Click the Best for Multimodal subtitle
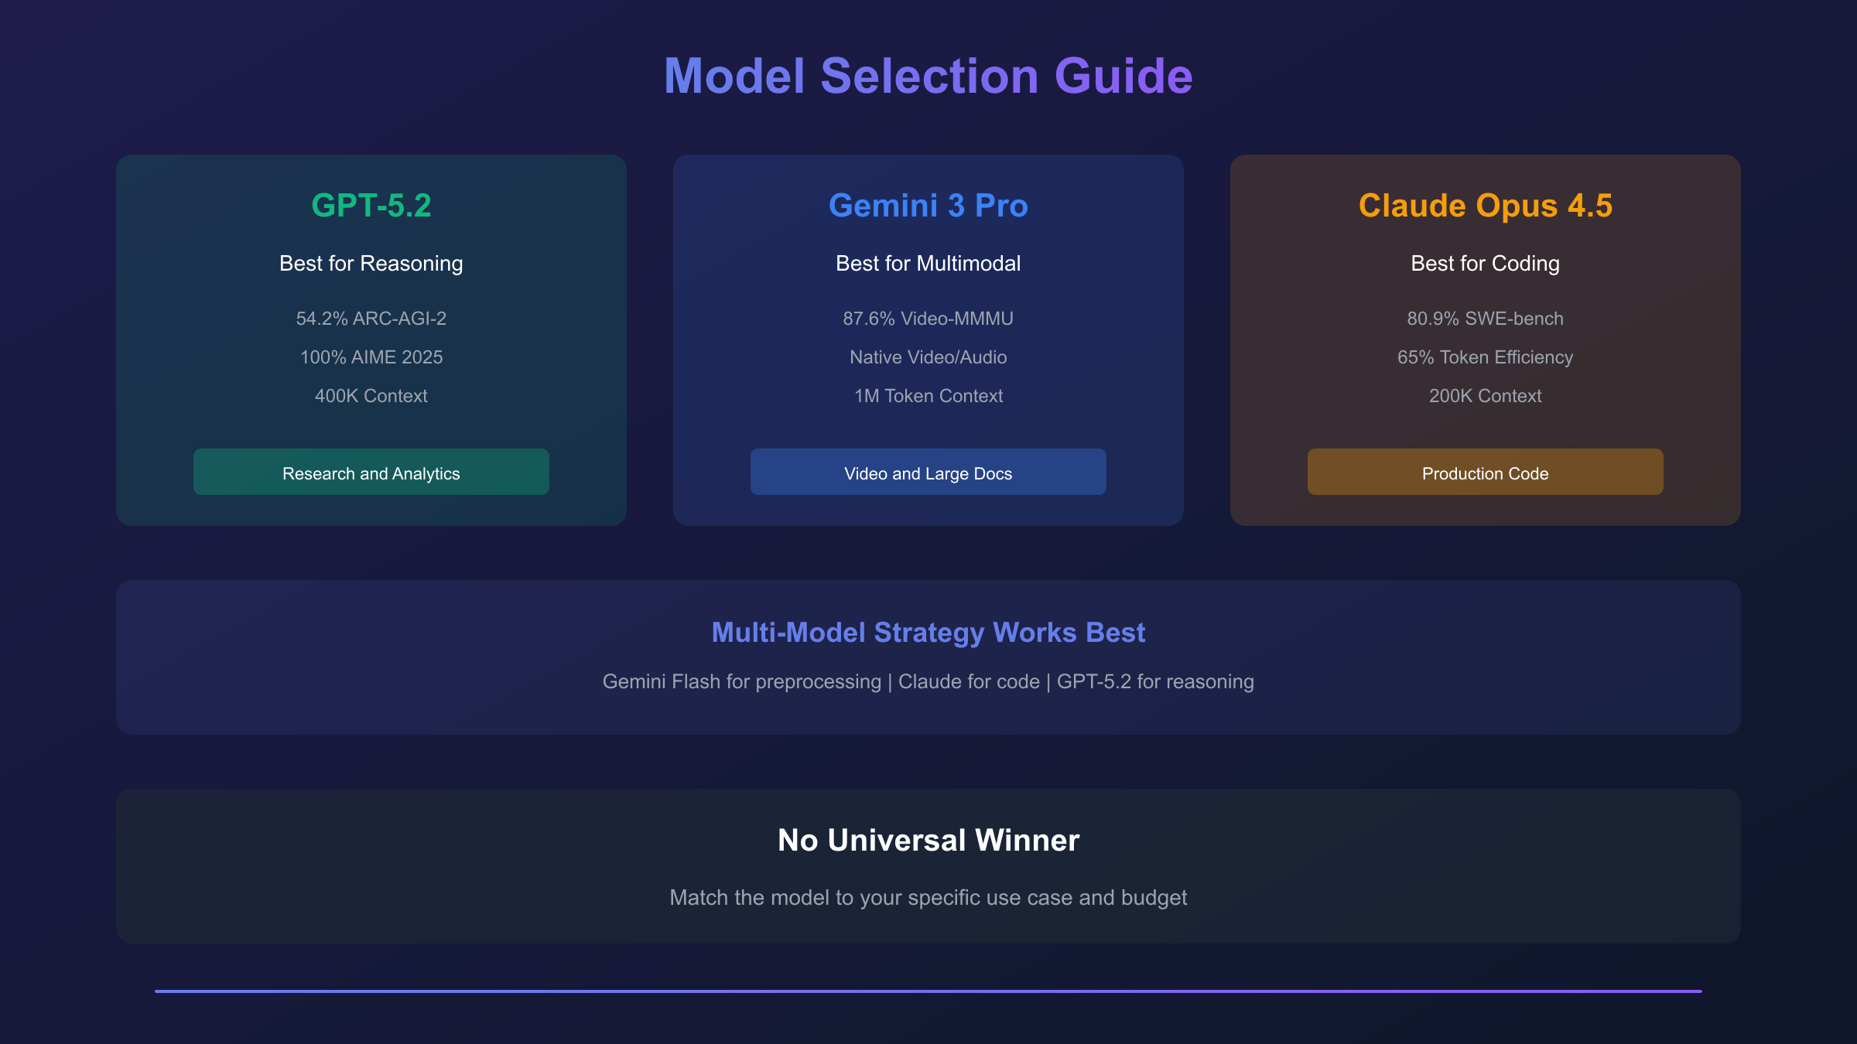The width and height of the screenshot is (1857, 1044). point(928,264)
